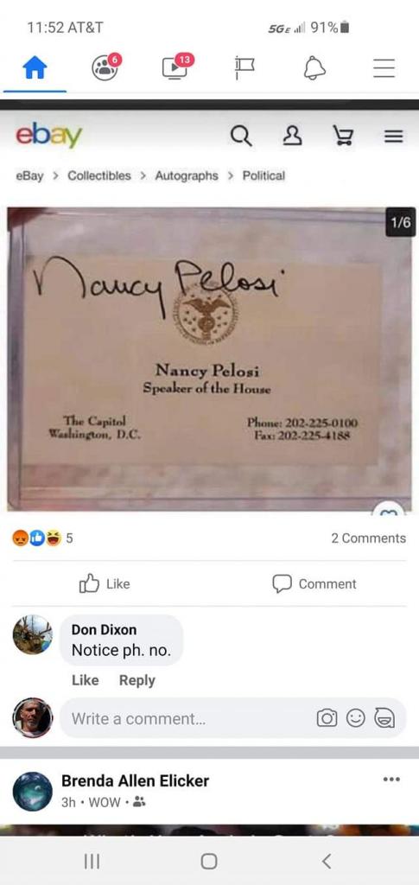This screenshot has height=885, width=419.
Task: Open options for Brenda Allen Elicker's post
Action: coord(391,780)
